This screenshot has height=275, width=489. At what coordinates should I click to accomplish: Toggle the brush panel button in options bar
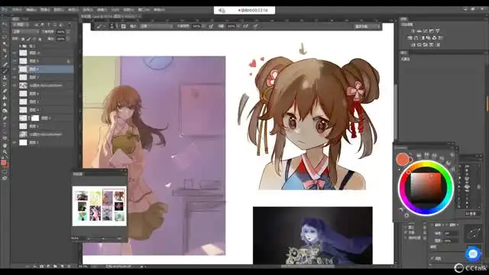coord(124,27)
